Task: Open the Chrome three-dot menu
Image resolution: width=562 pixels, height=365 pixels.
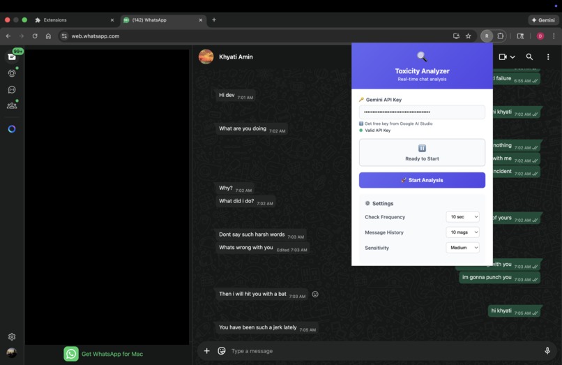Action: pos(554,36)
